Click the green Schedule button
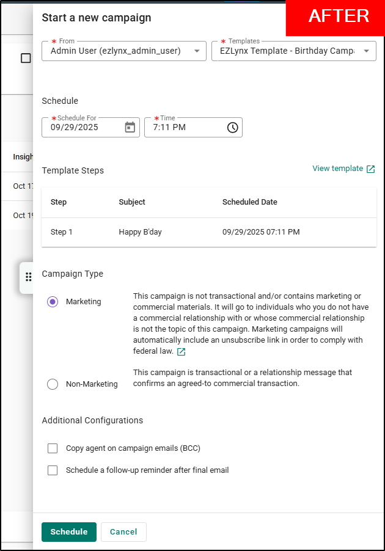Screen dimensions: 385x551 pos(69,531)
